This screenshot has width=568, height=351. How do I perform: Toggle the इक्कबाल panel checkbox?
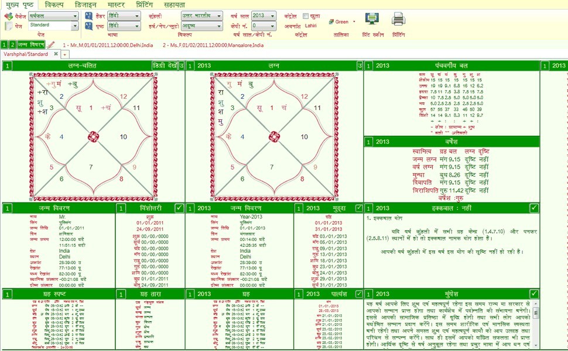pos(534,208)
